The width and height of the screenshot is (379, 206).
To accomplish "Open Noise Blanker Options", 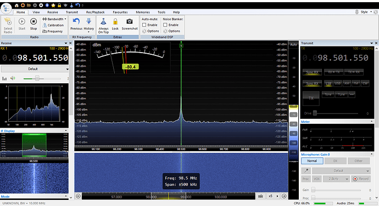I will tap(171, 31).
